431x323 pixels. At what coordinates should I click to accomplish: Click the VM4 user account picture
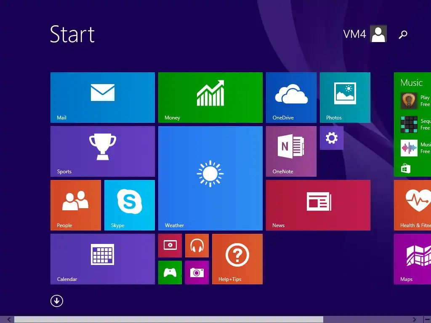[378, 34]
